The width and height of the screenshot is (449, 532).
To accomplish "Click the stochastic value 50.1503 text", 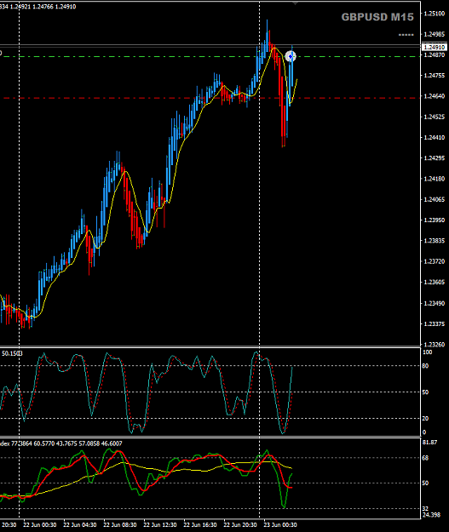I will pyautogui.click(x=12, y=353).
